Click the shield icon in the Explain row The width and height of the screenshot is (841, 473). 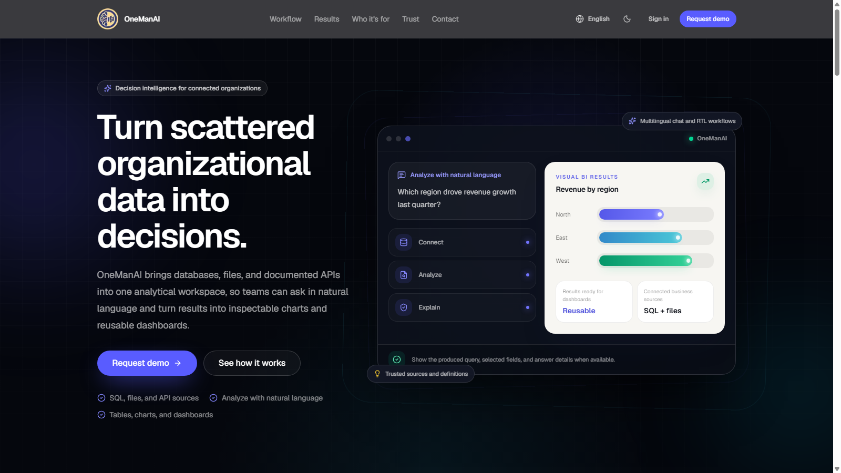404,307
